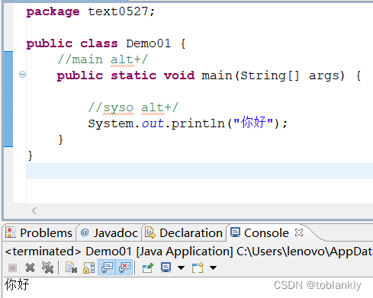
Task: Click Display Selected Console monitor icon
Action: (166, 268)
